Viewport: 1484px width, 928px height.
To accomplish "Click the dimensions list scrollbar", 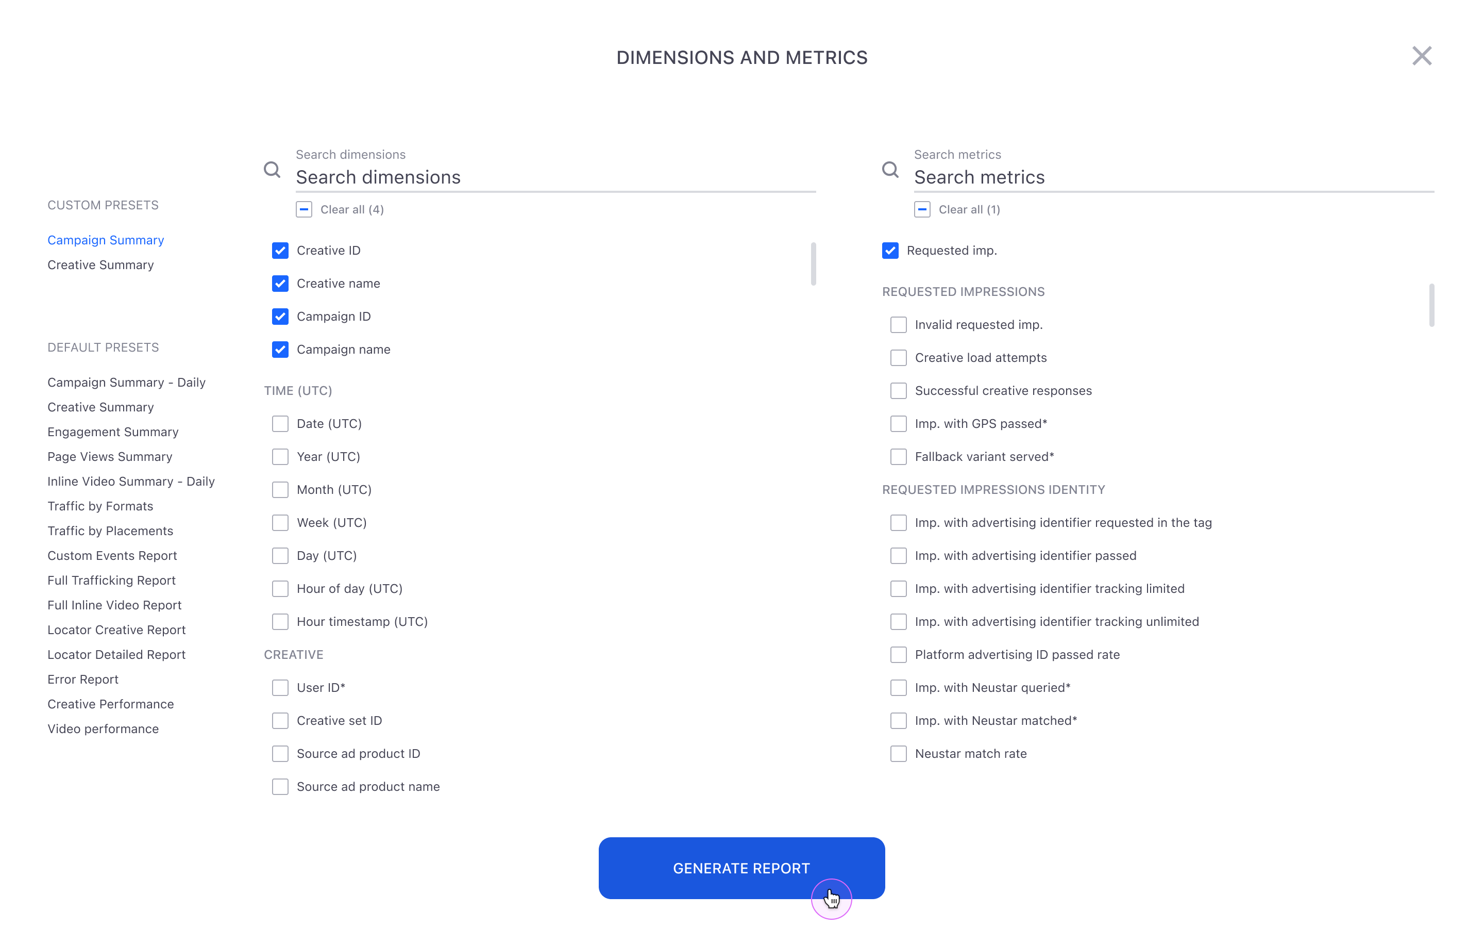I will click(x=813, y=264).
